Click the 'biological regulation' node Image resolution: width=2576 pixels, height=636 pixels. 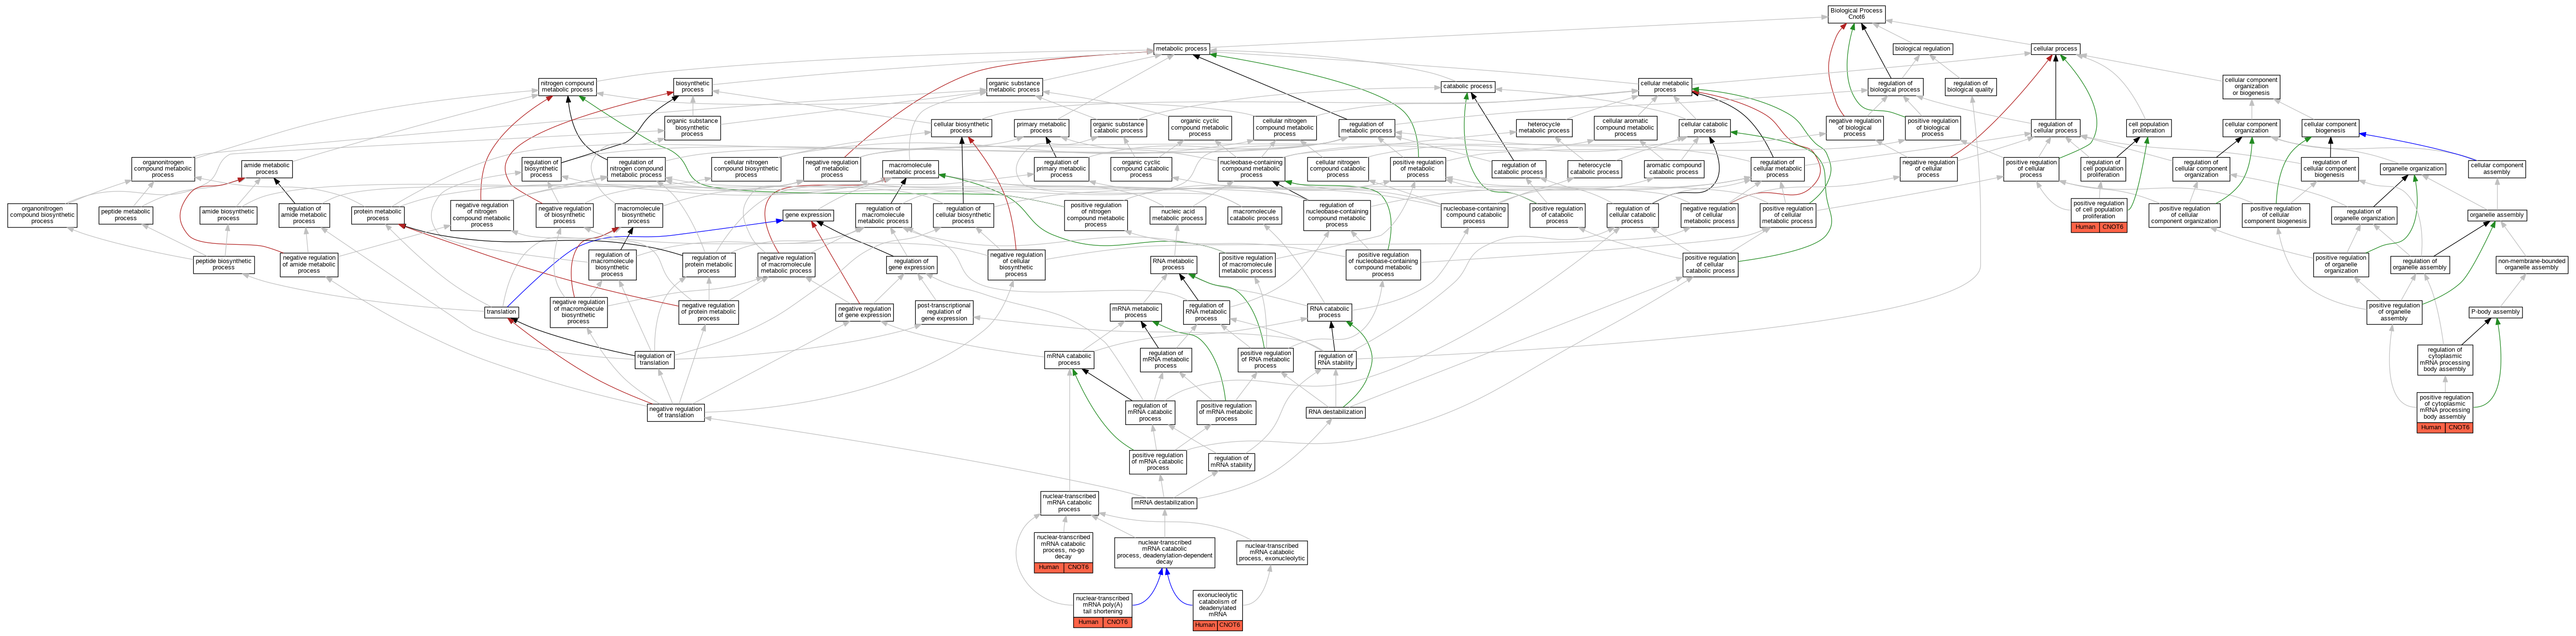pos(1922,49)
